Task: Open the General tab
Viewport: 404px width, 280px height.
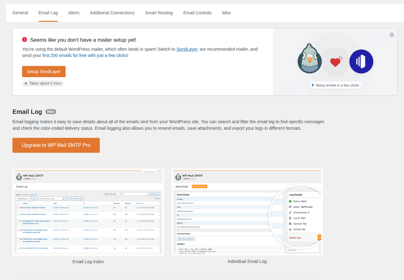Action: 20,13
